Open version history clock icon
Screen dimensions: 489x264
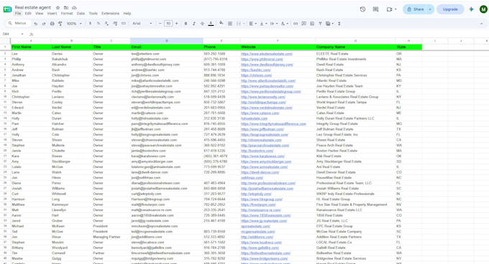pos(362,9)
